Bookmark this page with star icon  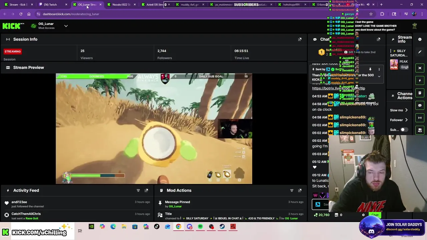[x=371, y=14]
